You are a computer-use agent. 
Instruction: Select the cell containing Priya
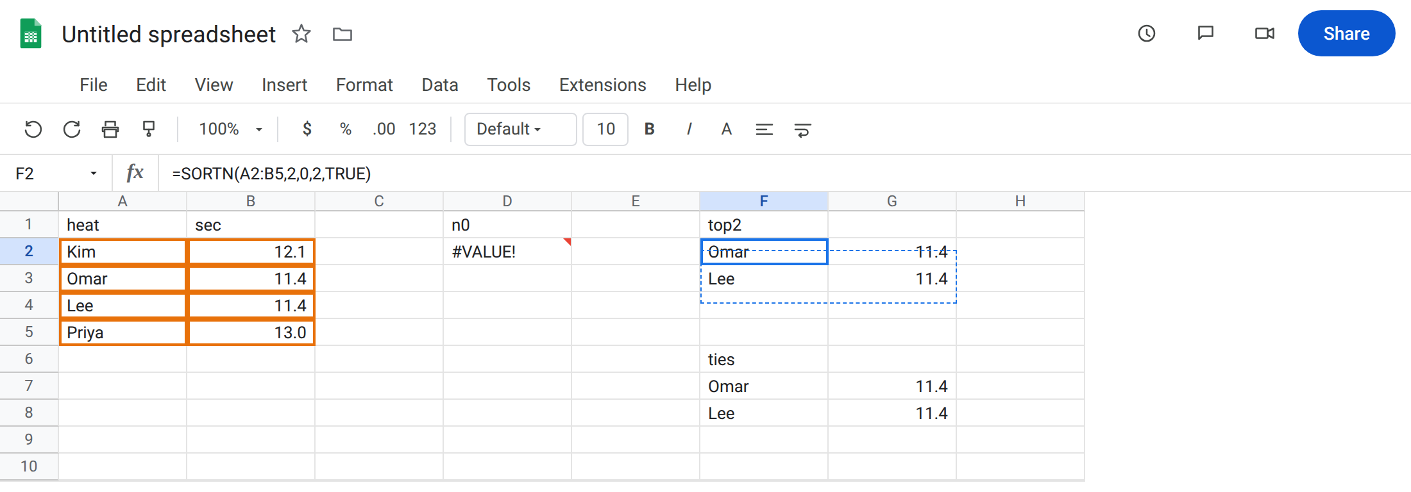coord(123,332)
